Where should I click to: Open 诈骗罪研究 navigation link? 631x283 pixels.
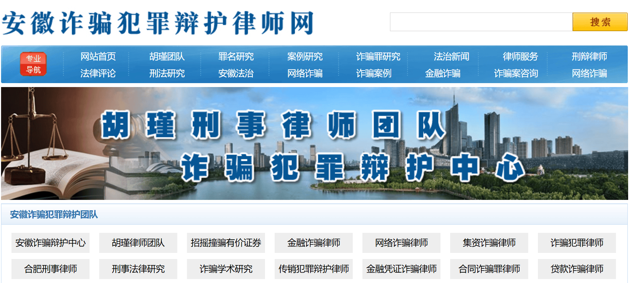(378, 57)
